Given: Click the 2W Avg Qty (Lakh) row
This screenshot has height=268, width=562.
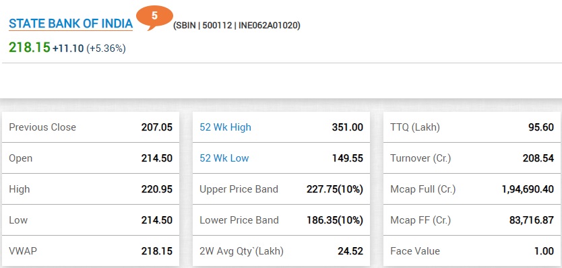Looking at the screenshot, I should click(x=282, y=250).
